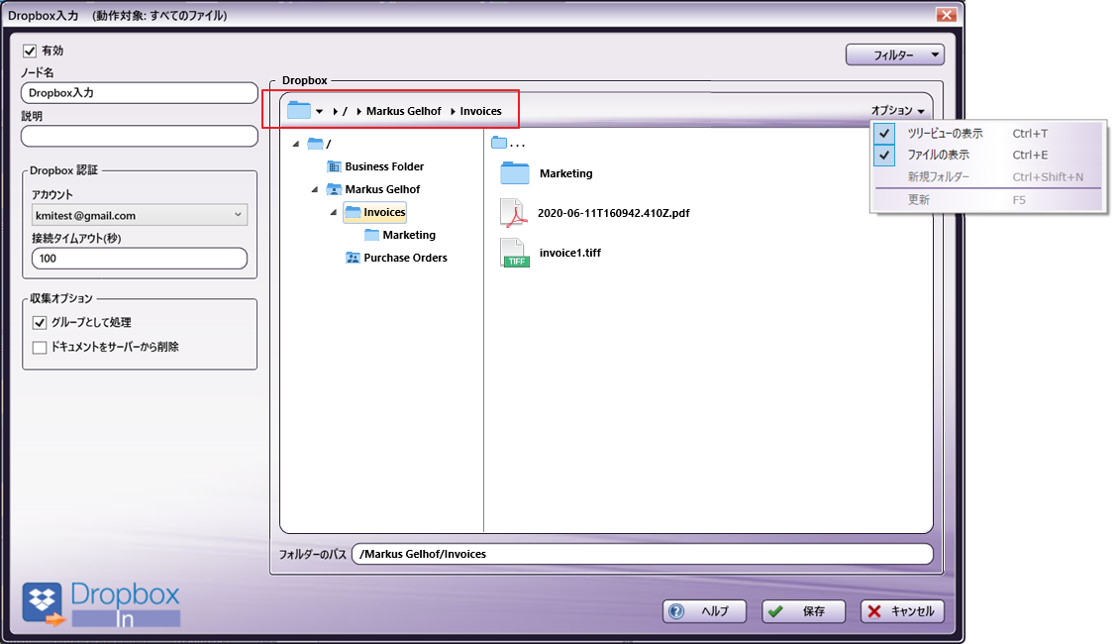Click the dropdown arrow beside breadcrumb folder
The image size is (1117, 644).
tap(319, 111)
